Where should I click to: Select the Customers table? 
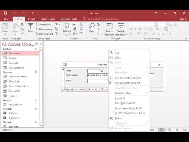tap(20, 53)
